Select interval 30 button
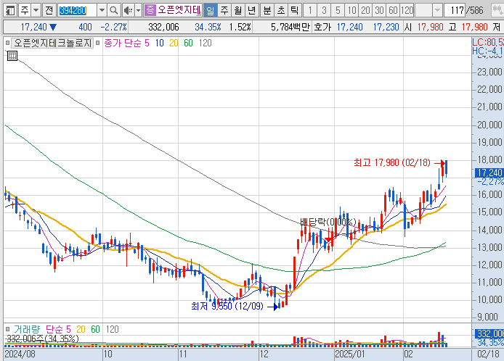Screen dimensions: 504x361 pos(379,11)
